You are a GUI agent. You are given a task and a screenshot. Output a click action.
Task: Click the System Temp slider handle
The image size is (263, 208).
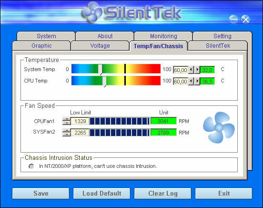pos(101,69)
